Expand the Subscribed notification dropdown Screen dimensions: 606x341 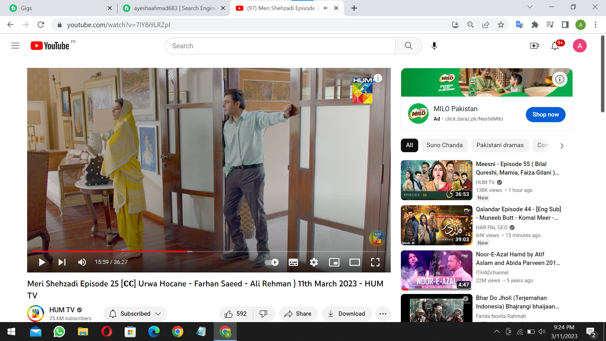pyautogui.click(x=135, y=314)
